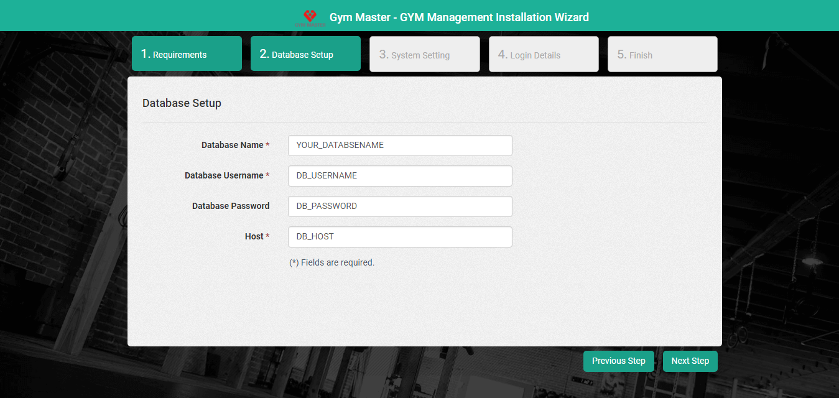The width and height of the screenshot is (839, 398).
Task: Click the Fields are required note
Action: click(332, 263)
